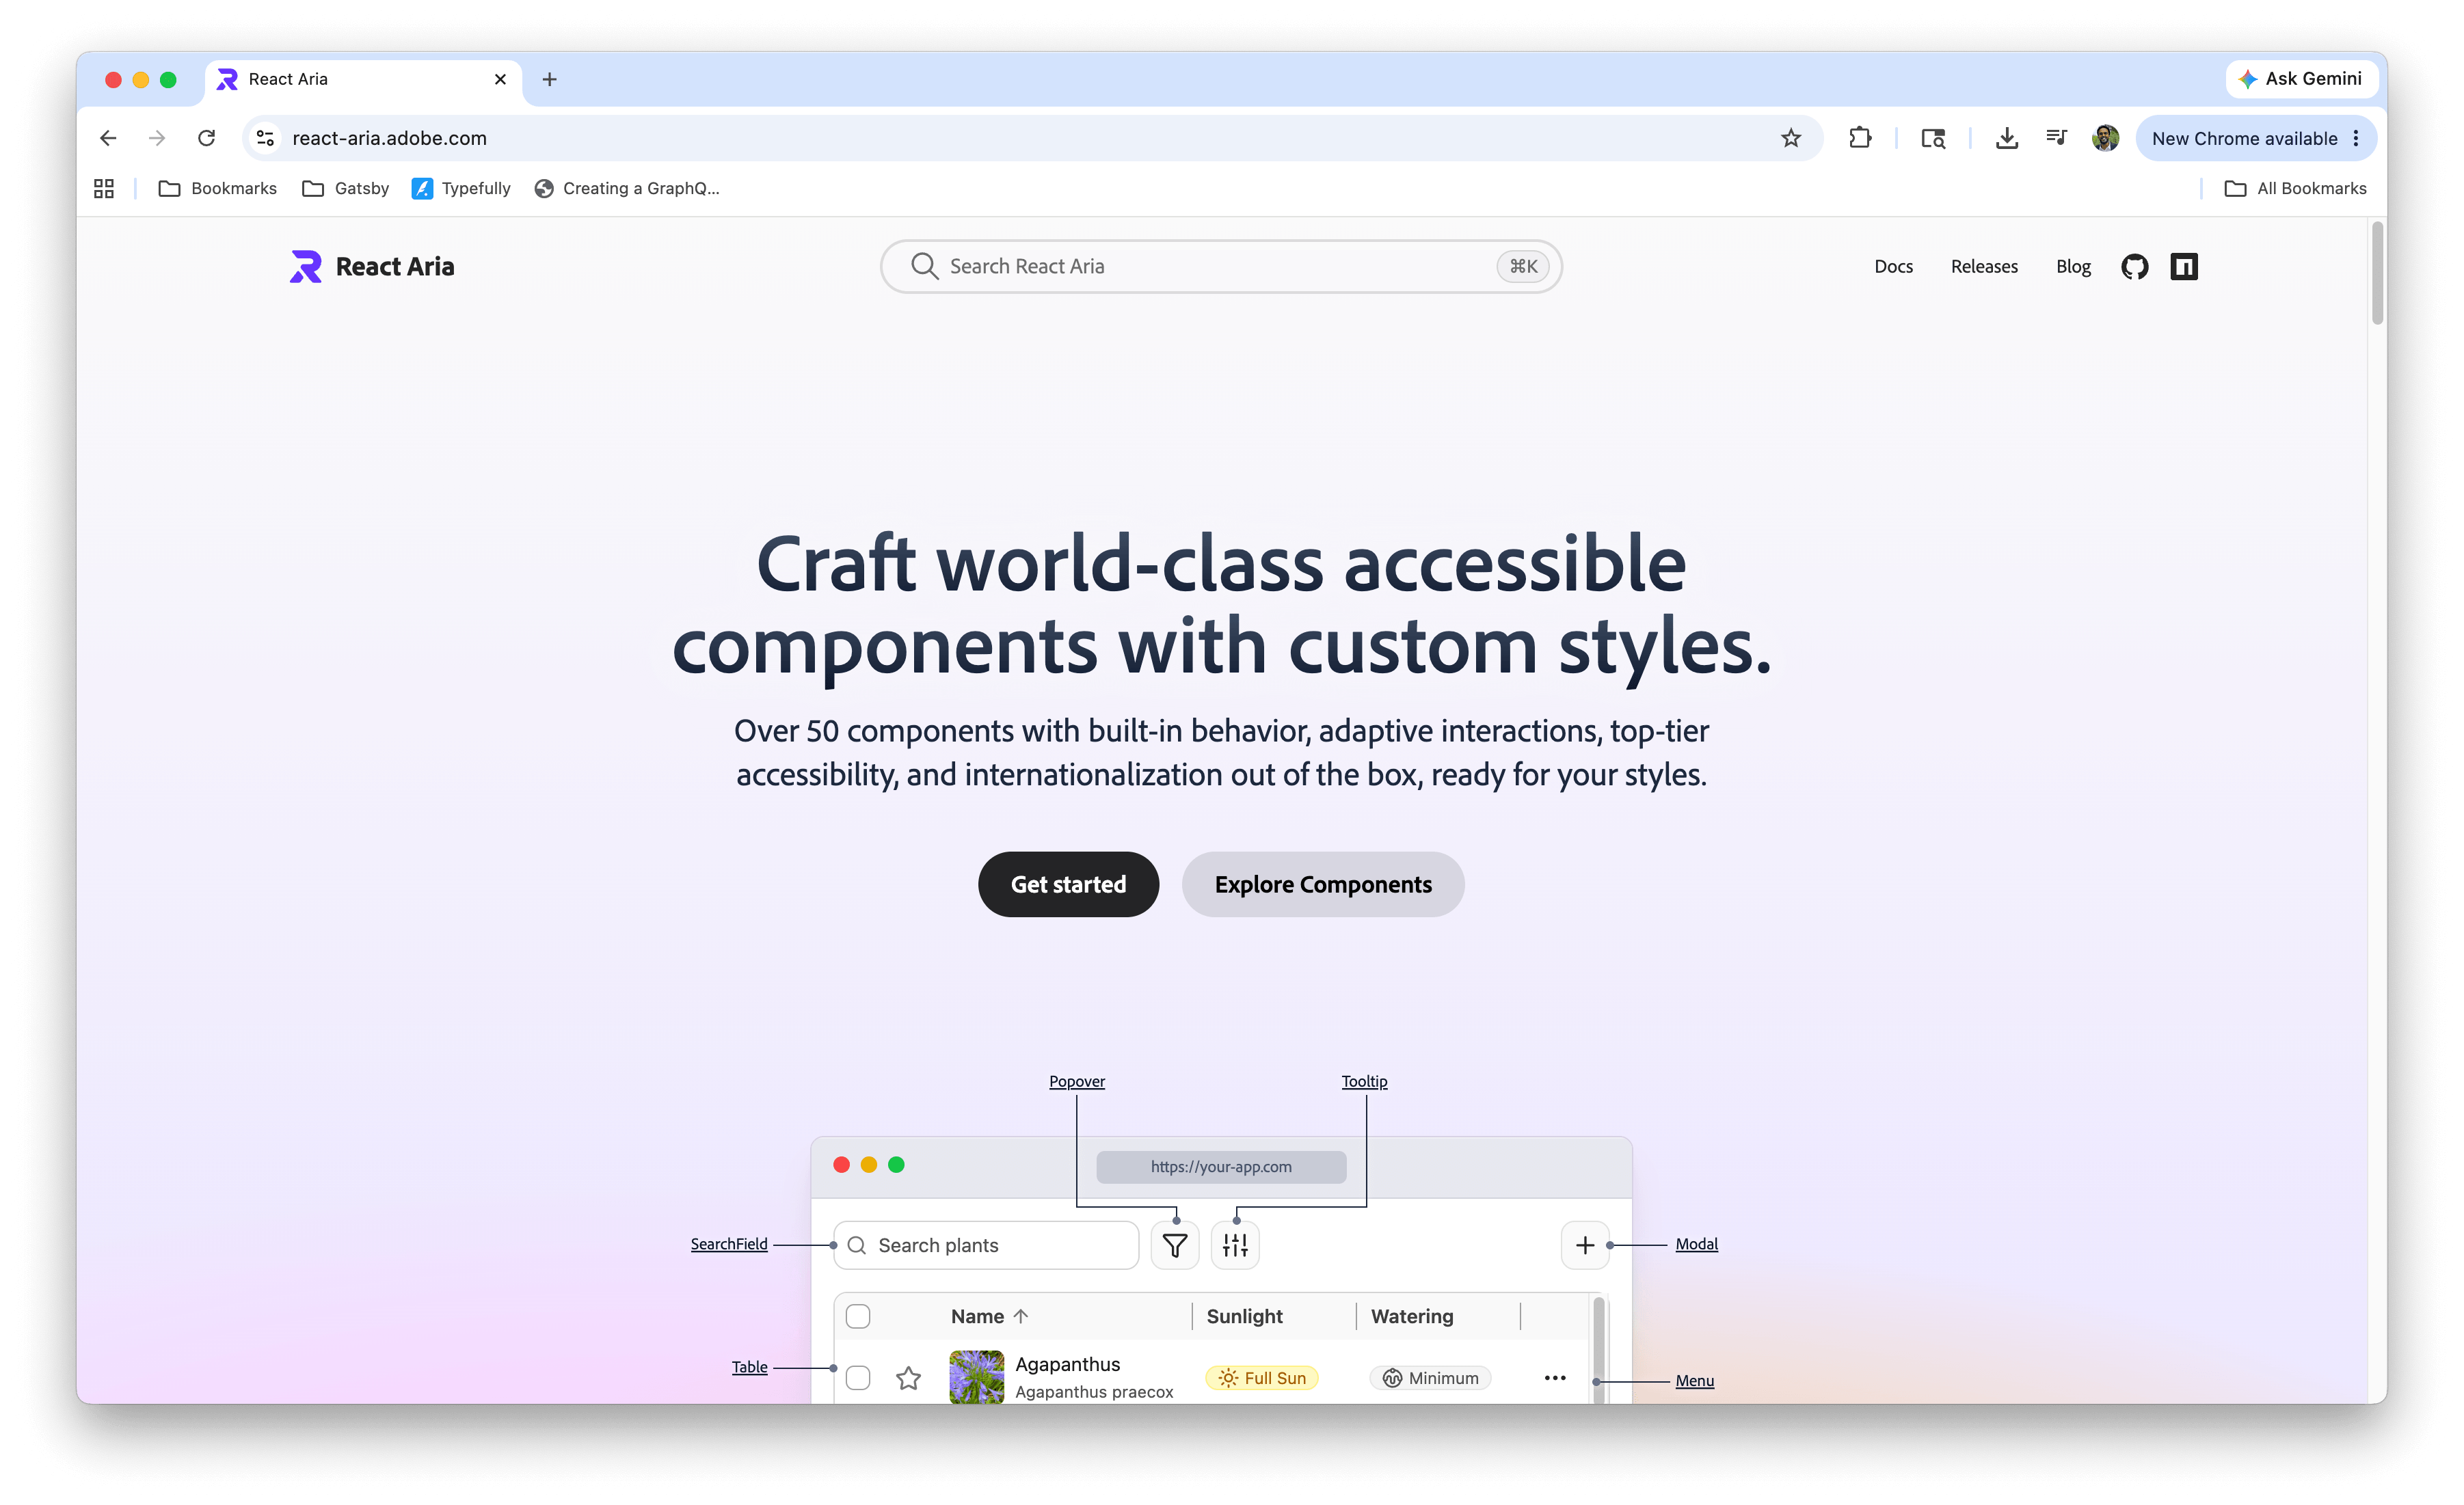Click the https://your-app.com demo URL bar
This screenshot has width=2464, height=1505.
point(1221,1167)
